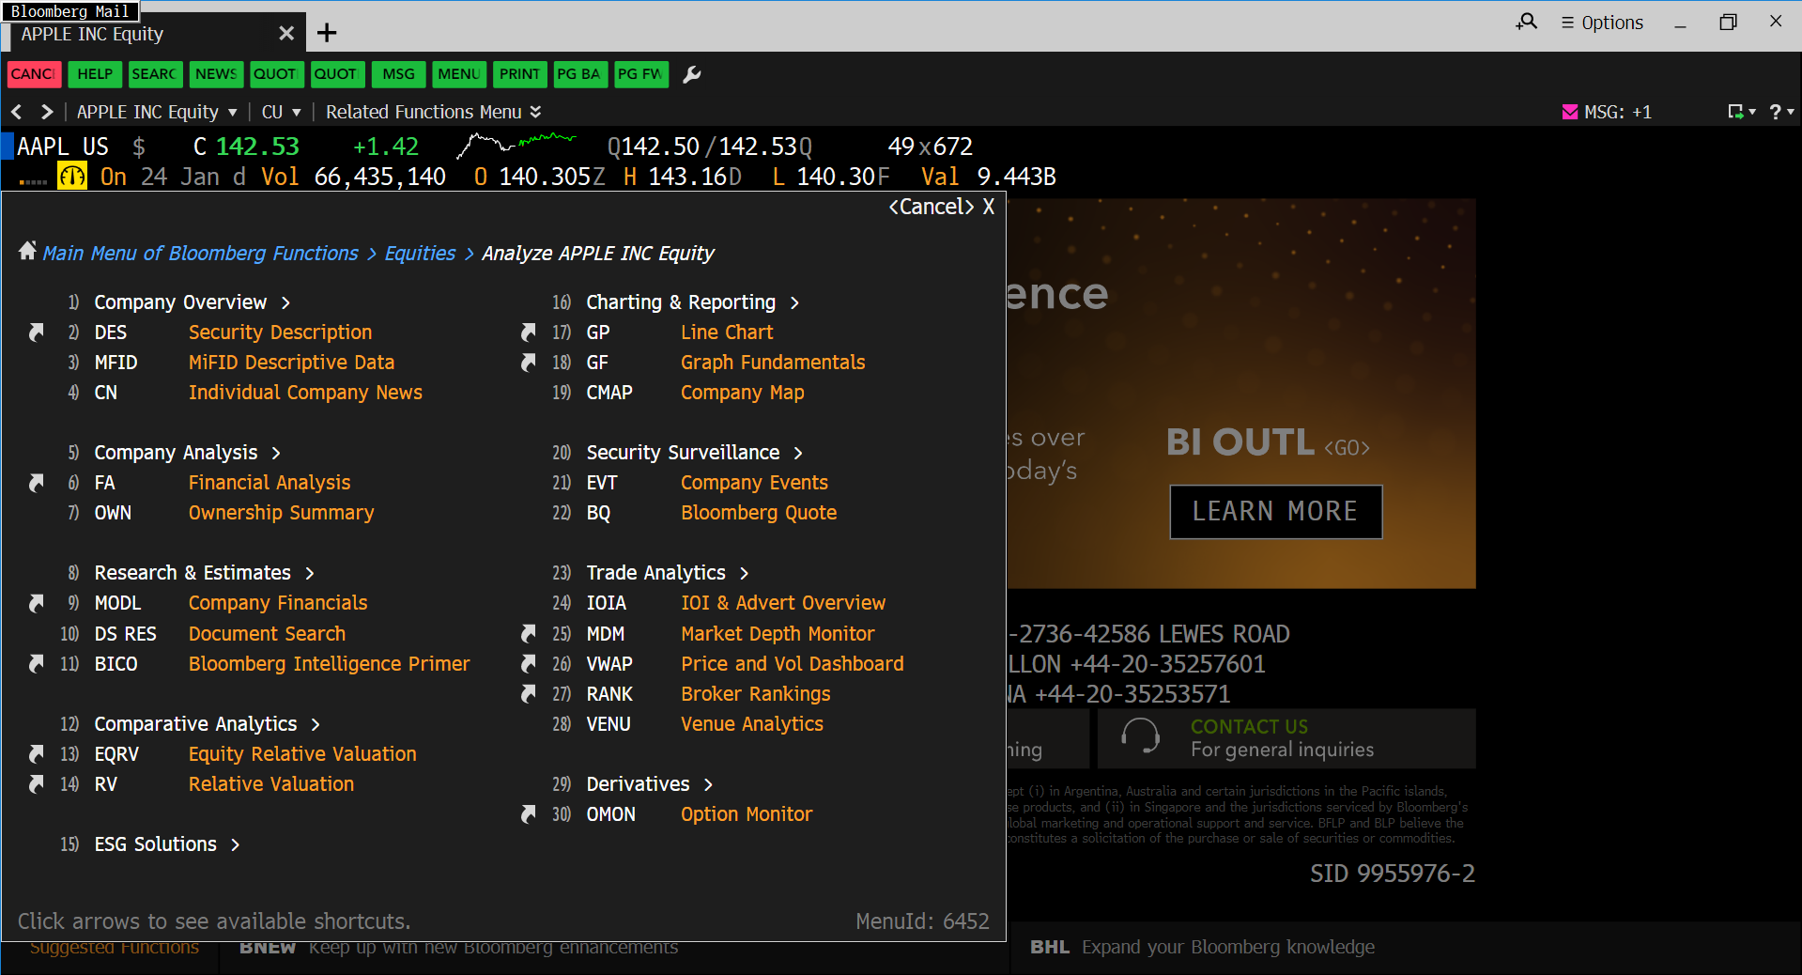
Task: Click shortcut arrow beside RANK Broker Rankings
Action: click(x=529, y=693)
